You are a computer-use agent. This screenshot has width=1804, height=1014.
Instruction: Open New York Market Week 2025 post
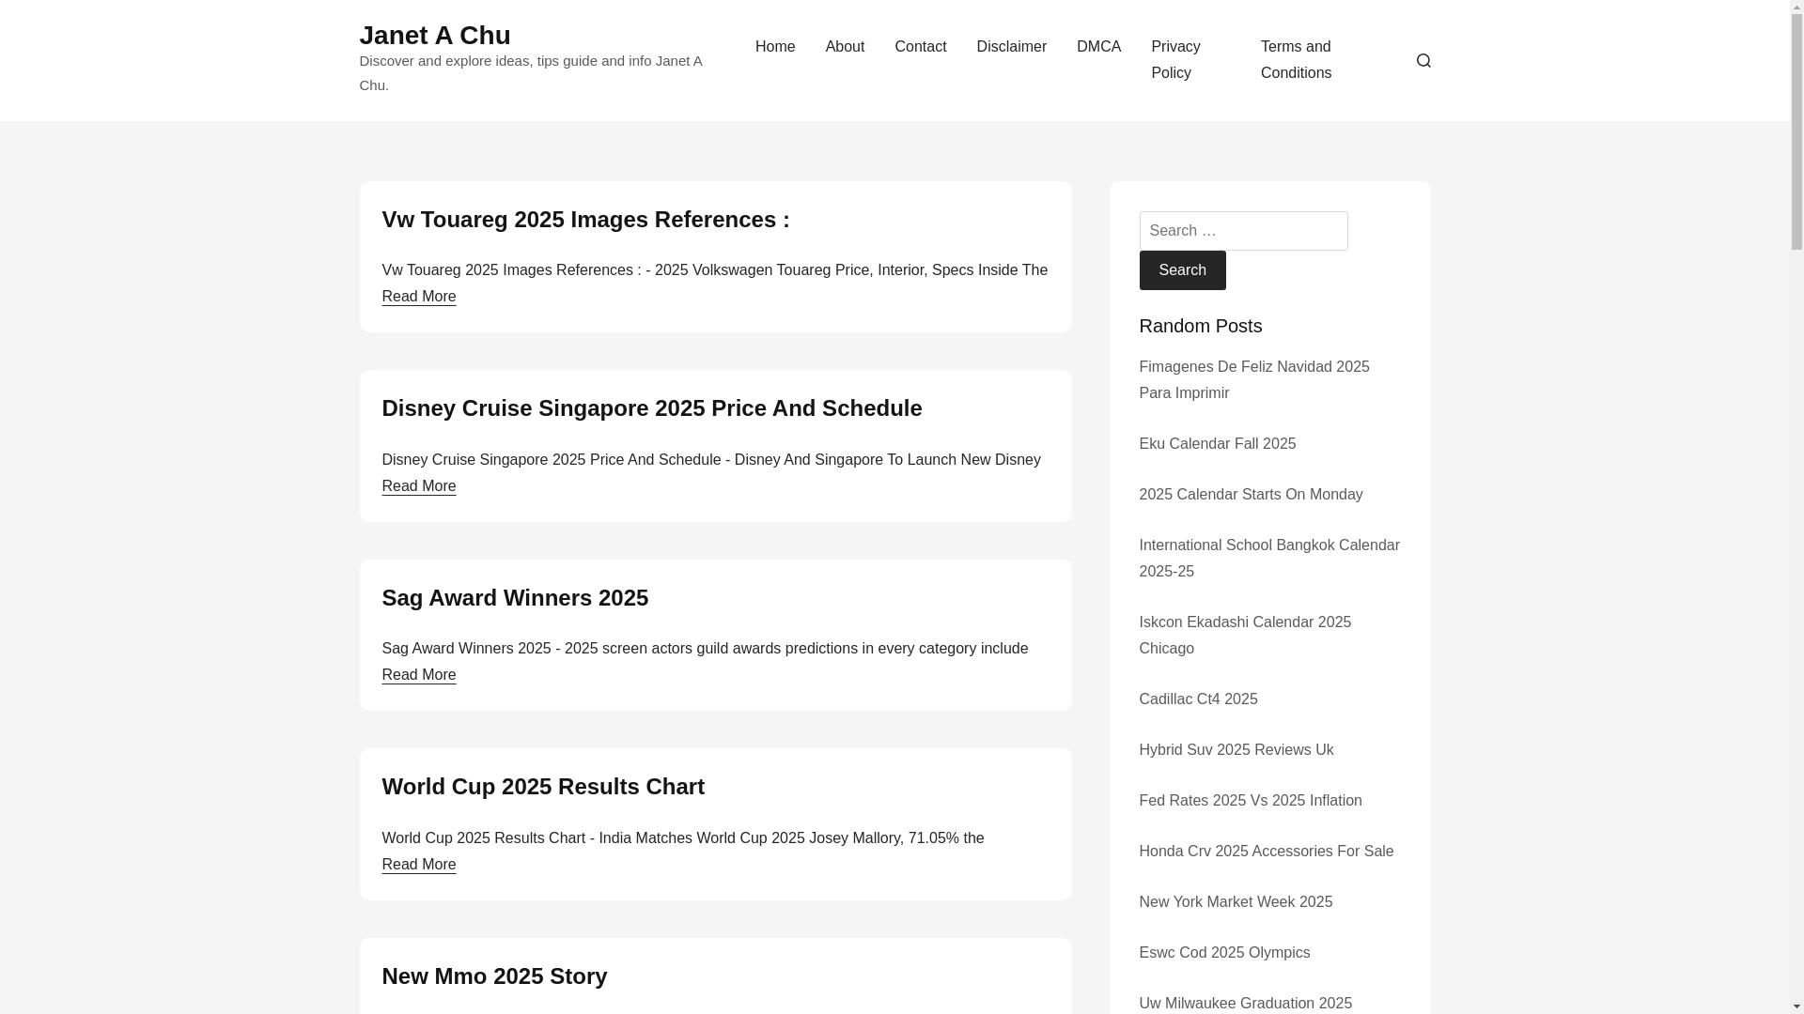(x=1235, y=902)
